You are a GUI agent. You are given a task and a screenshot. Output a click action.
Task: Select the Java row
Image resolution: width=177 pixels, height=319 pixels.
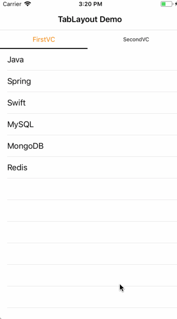pos(88,59)
